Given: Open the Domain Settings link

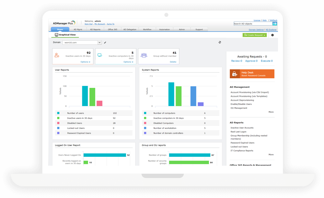Looking at the screenshot, I should pos(256,30).
